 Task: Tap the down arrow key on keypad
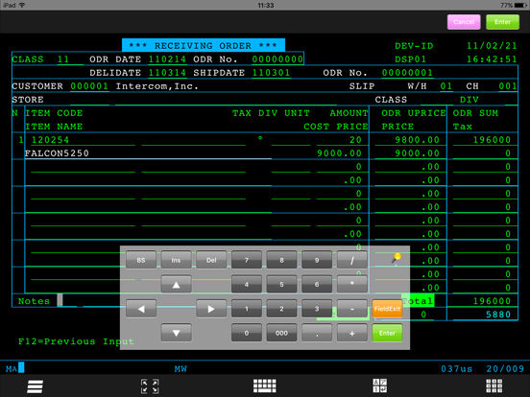176,333
